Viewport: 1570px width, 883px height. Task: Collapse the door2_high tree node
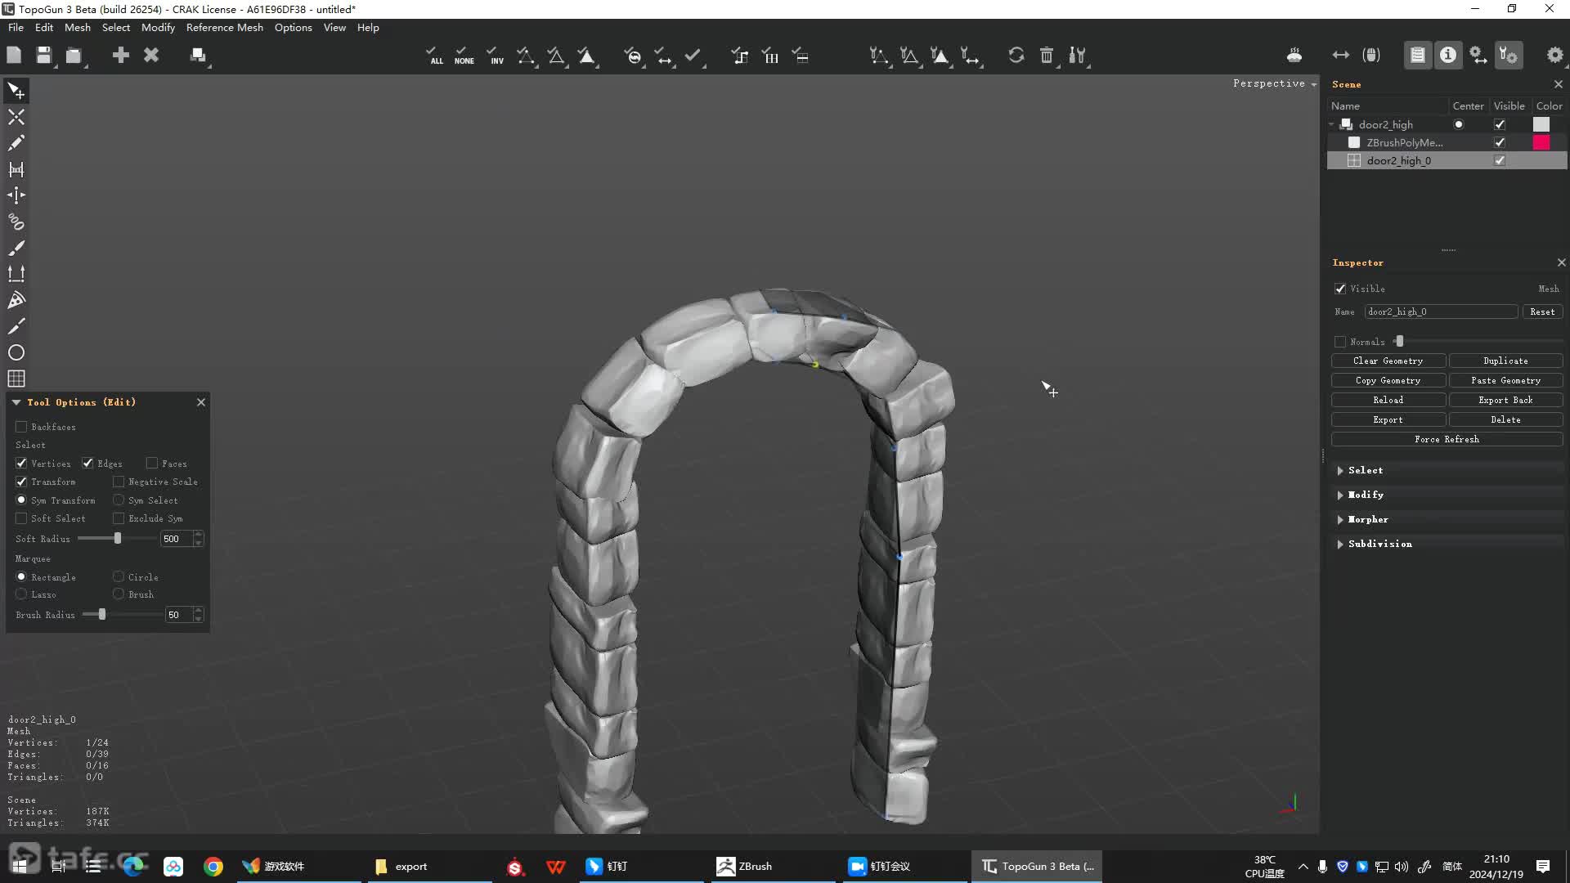tap(1332, 124)
